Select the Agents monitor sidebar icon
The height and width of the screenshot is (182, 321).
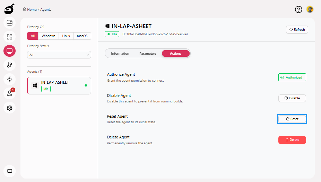coord(10,51)
